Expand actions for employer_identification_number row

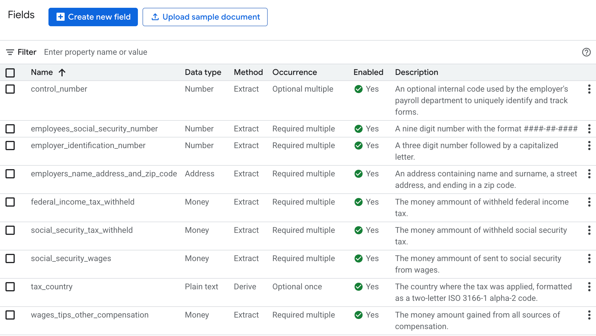(589, 146)
